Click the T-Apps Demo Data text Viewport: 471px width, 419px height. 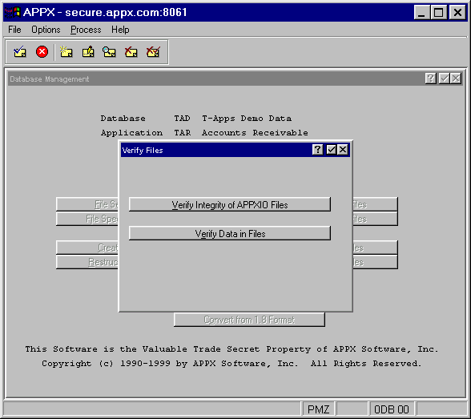click(x=247, y=119)
